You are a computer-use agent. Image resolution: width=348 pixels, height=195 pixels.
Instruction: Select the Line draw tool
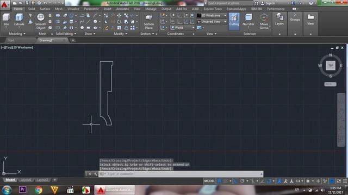[x=88, y=22]
